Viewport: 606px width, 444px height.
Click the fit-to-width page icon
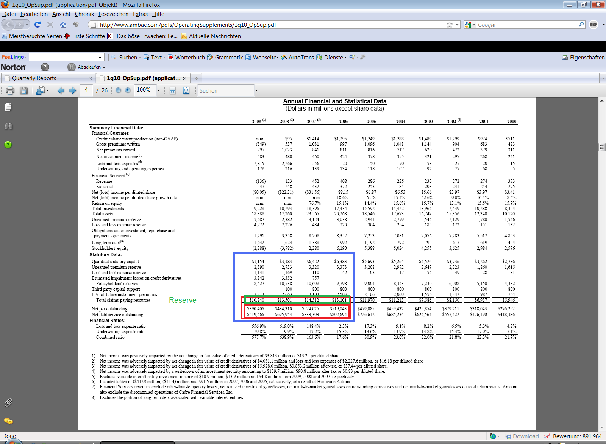click(173, 90)
